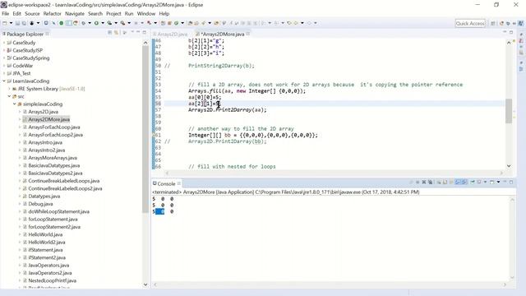Image resolution: width=526 pixels, height=296 pixels.
Task: Click the Save All toolbar icon
Action: click(24, 23)
